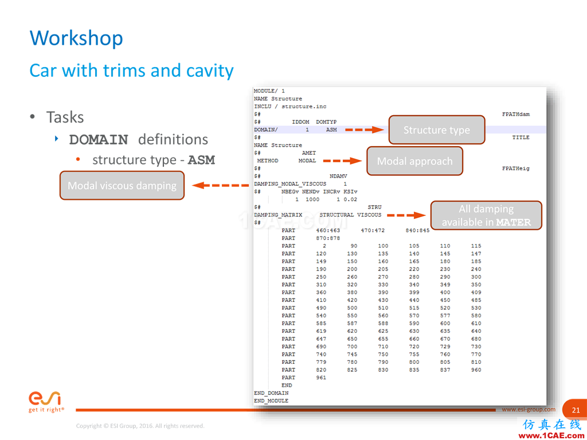Click the Modal viscous damping callout
The image size is (587, 440).
(122, 186)
